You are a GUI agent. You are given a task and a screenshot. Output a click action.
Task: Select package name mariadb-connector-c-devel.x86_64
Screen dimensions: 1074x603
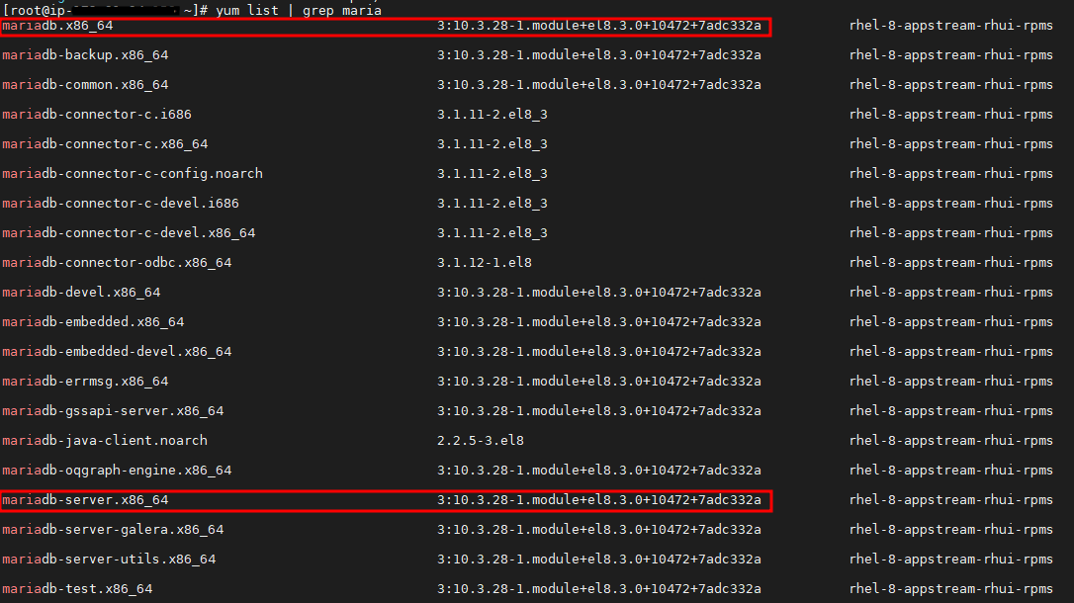129,232
